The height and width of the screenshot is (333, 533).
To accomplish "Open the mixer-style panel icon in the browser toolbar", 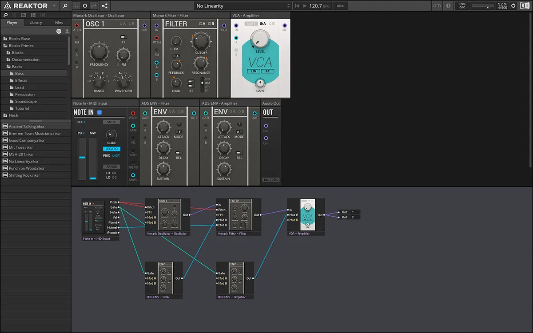I will [24, 15].
